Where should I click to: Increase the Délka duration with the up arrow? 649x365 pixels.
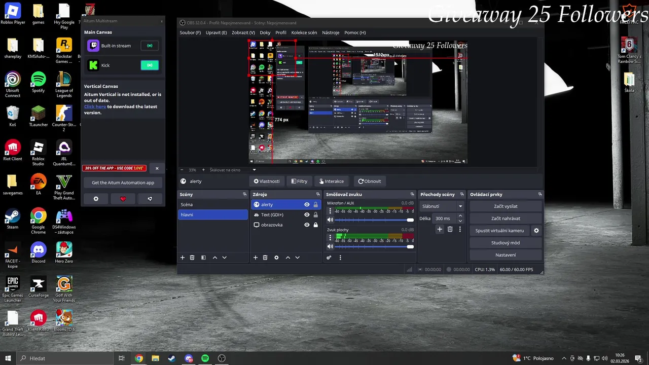tap(460, 216)
